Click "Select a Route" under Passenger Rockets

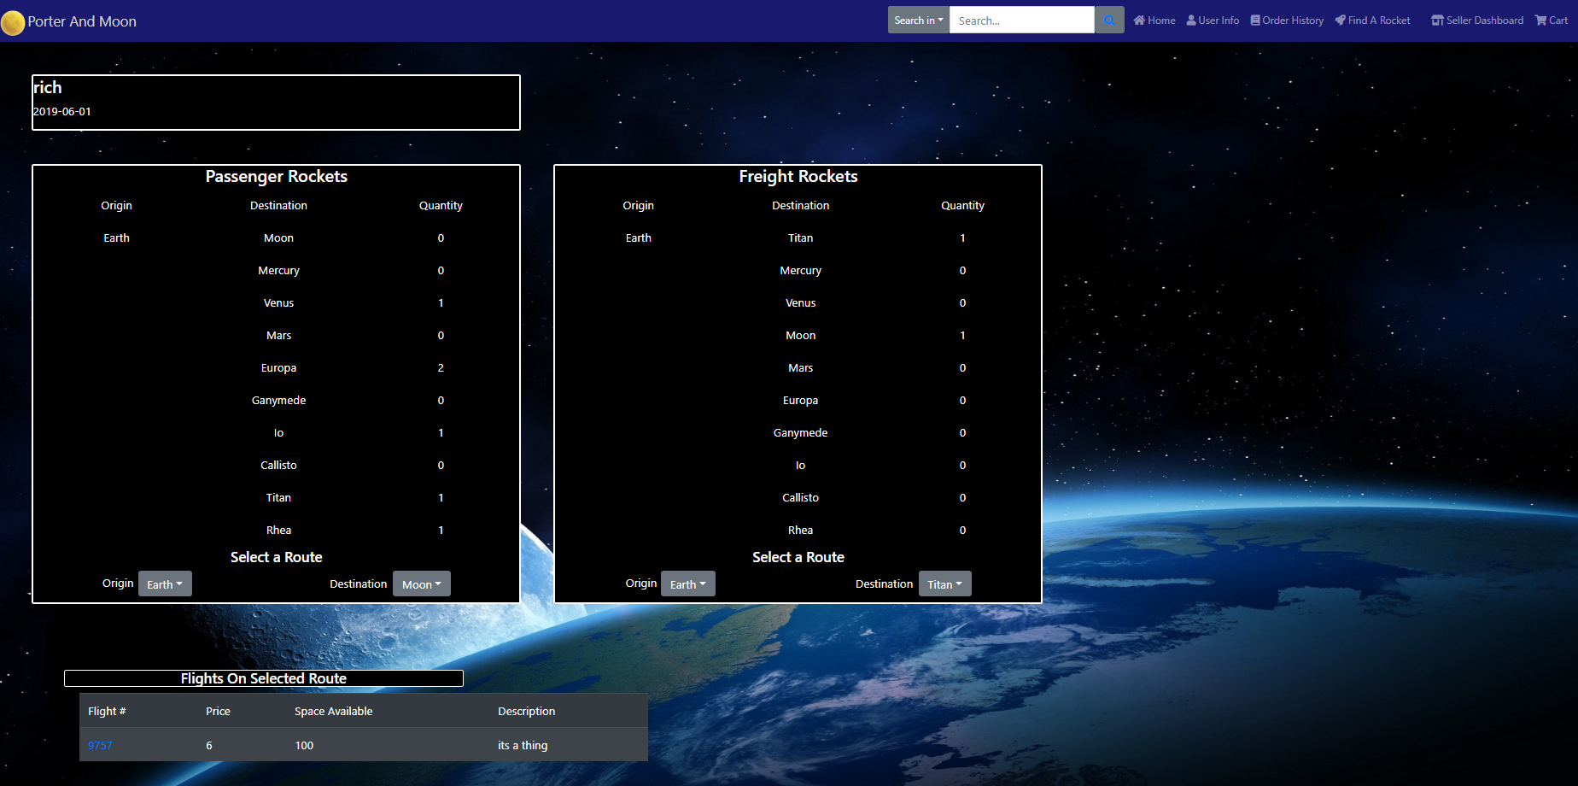(277, 557)
